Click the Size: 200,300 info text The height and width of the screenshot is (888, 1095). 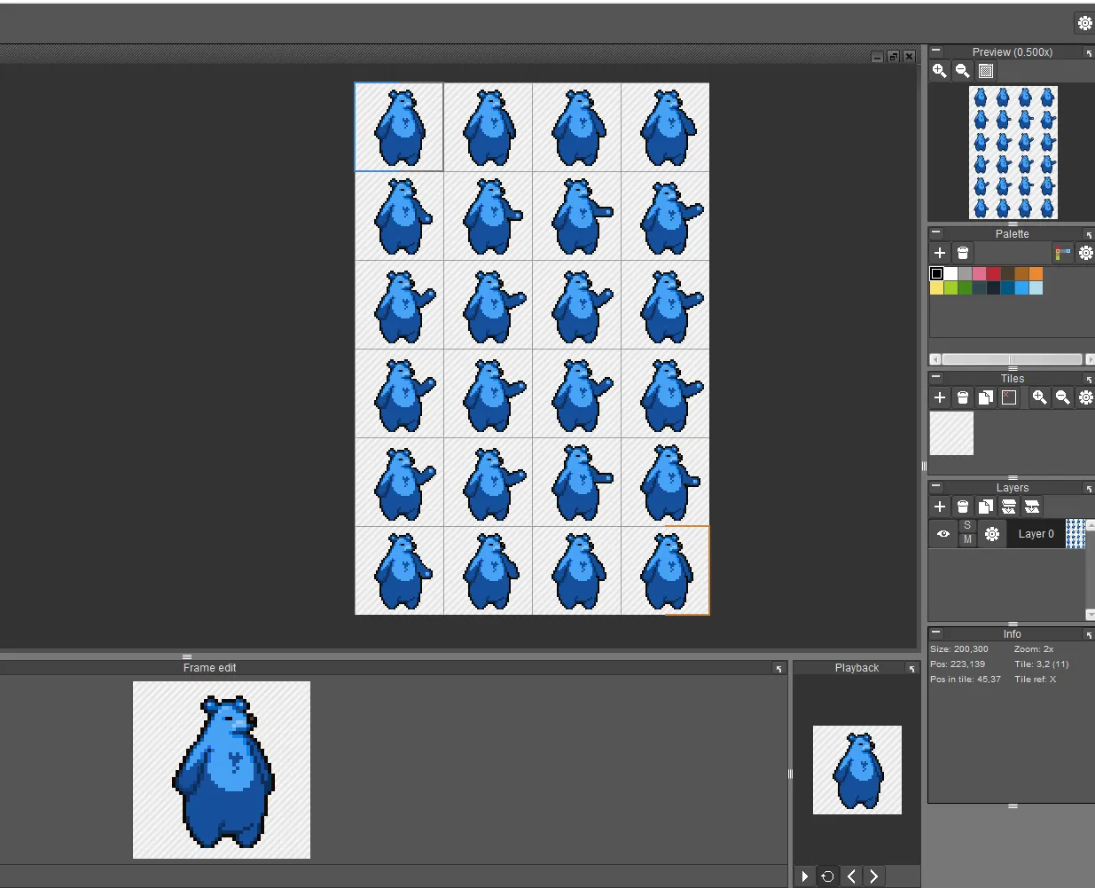tap(959, 649)
